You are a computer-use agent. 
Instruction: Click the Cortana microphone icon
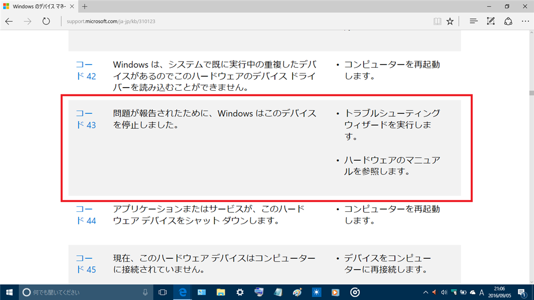145,292
